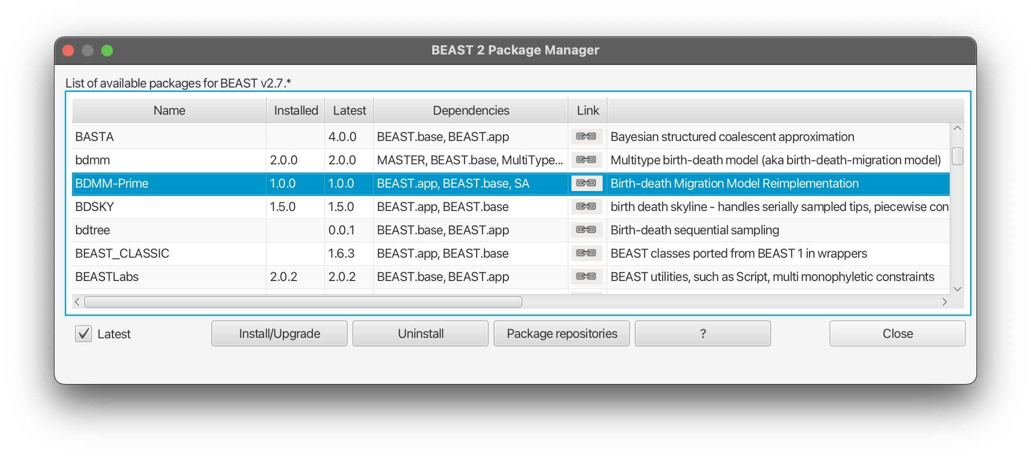Open help with the ? button
1031x456 pixels.
(x=703, y=333)
